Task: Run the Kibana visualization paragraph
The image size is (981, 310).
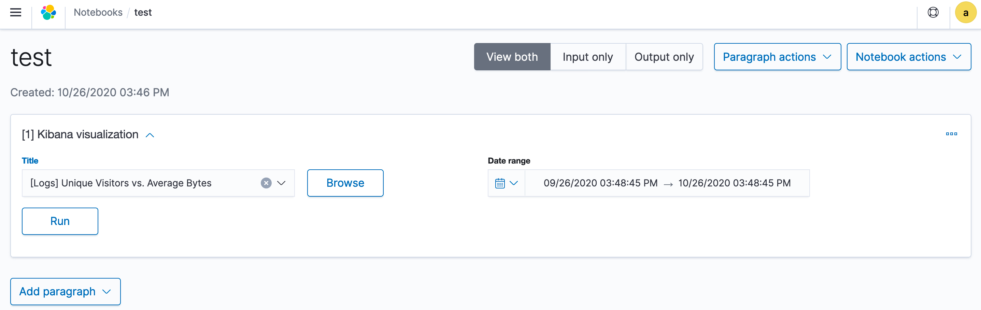Action: click(x=60, y=221)
